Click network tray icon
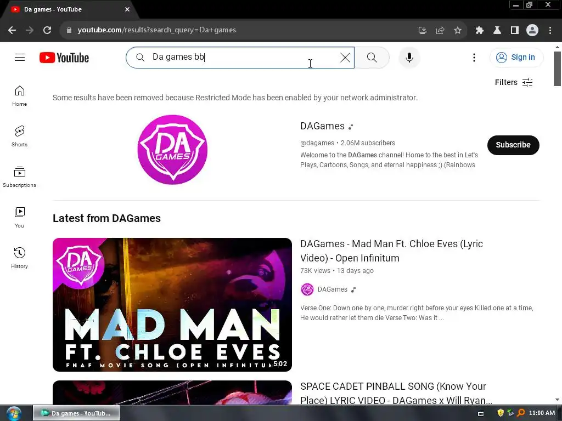 tap(510, 413)
